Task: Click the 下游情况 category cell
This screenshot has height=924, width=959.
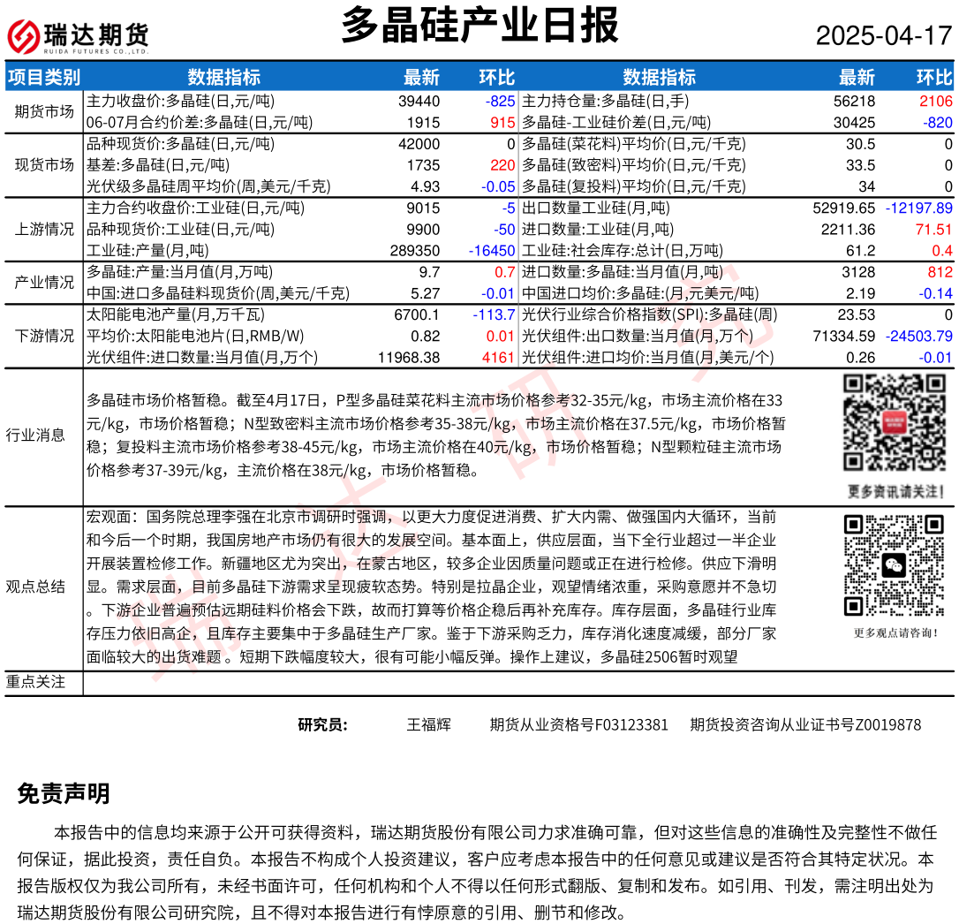Action: (x=44, y=337)
